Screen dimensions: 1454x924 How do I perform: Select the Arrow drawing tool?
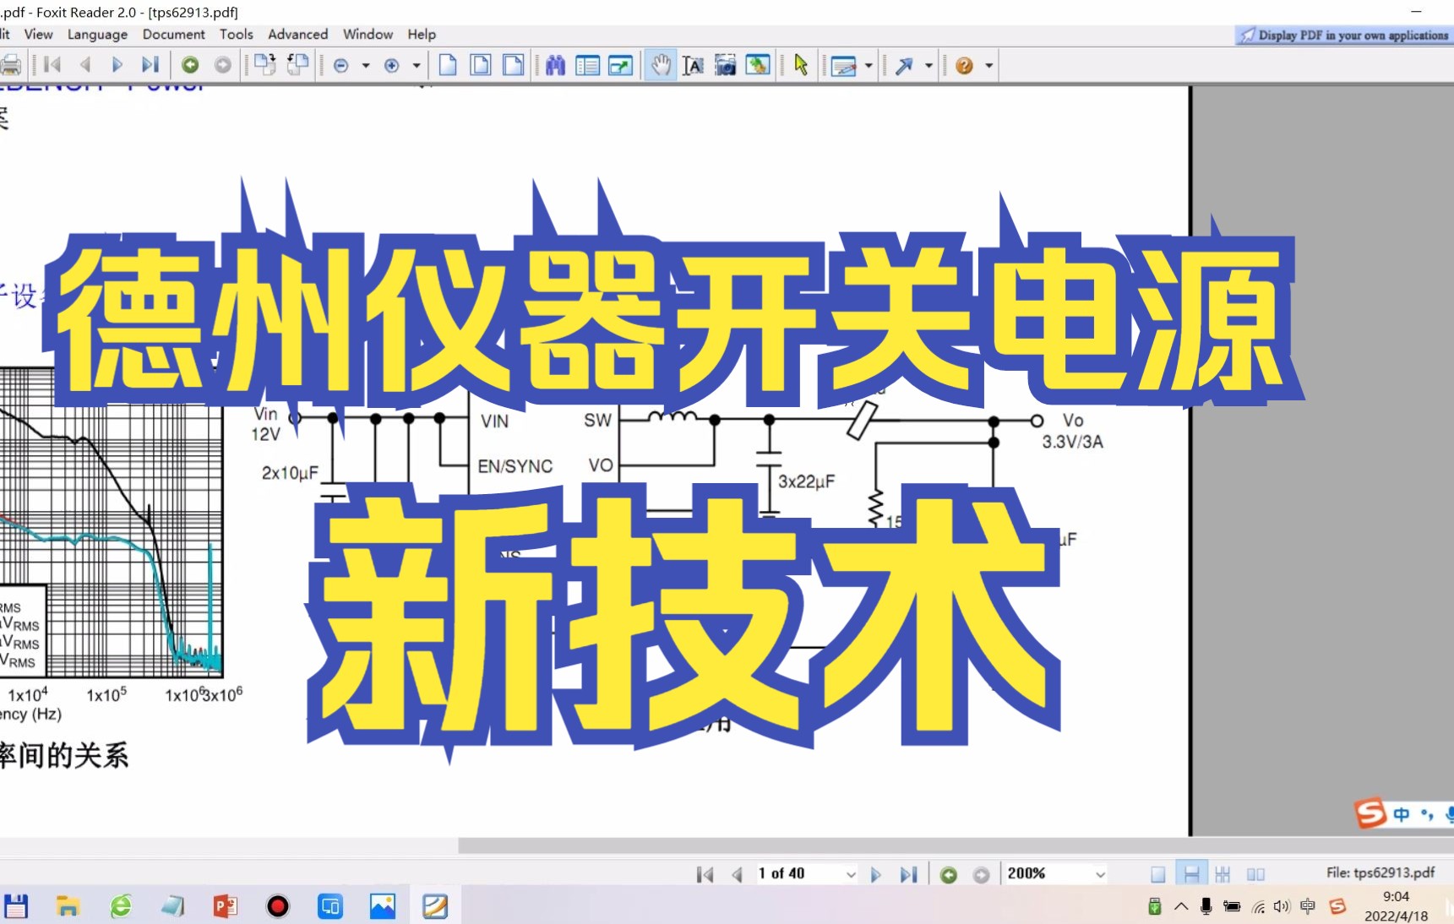pos(904,65)
